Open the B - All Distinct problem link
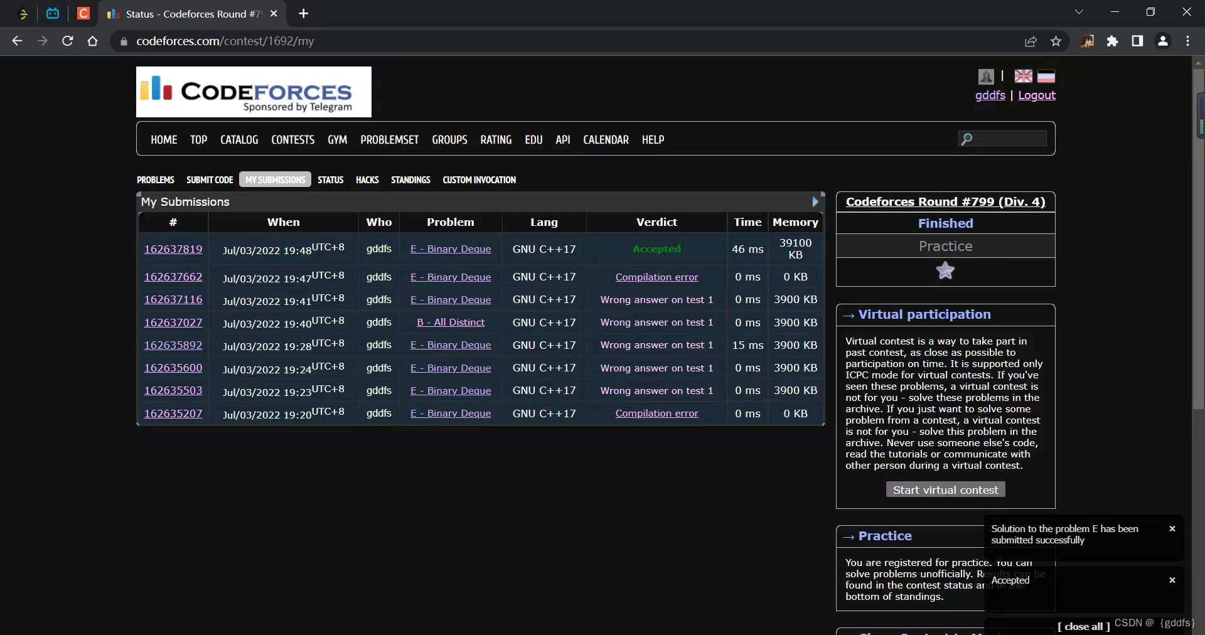This screenshot has height=635, width=1205. click(x=451, y=323)
